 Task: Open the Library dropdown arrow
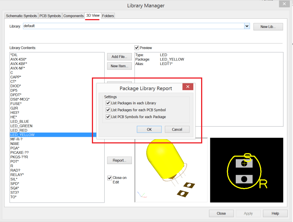click(x=247, y=26)
